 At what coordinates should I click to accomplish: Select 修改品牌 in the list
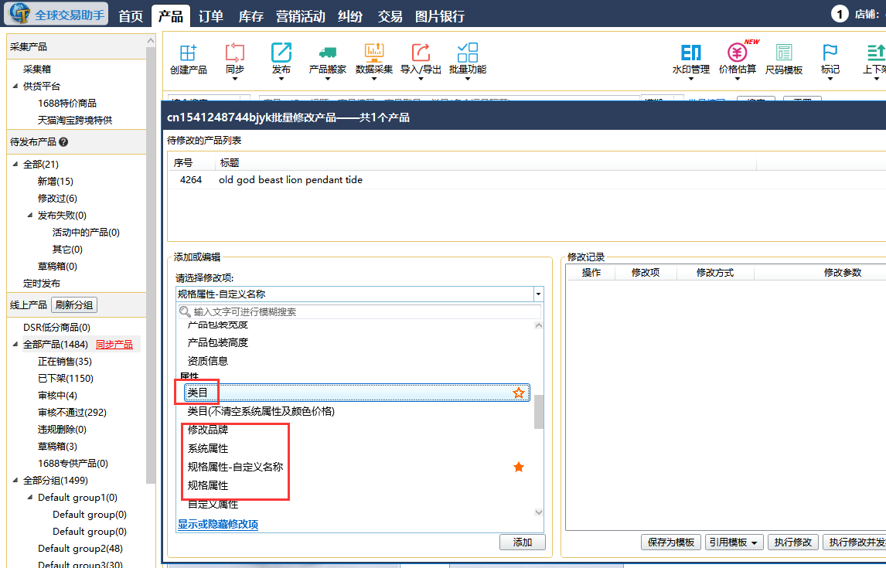click(x=208, y=430)
